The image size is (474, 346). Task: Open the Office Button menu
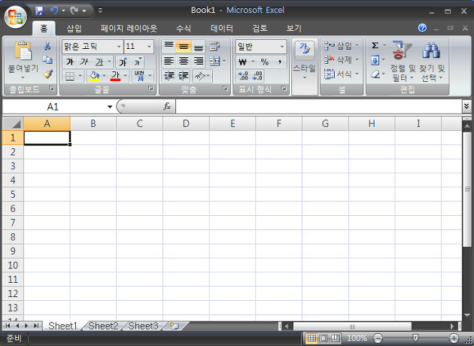pyautogui.click(x=16, y=17)
